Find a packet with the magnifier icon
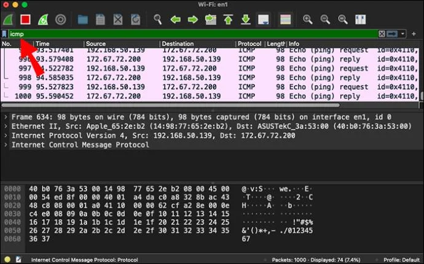Viewport: 424px width, 264px height. [158, 20]
